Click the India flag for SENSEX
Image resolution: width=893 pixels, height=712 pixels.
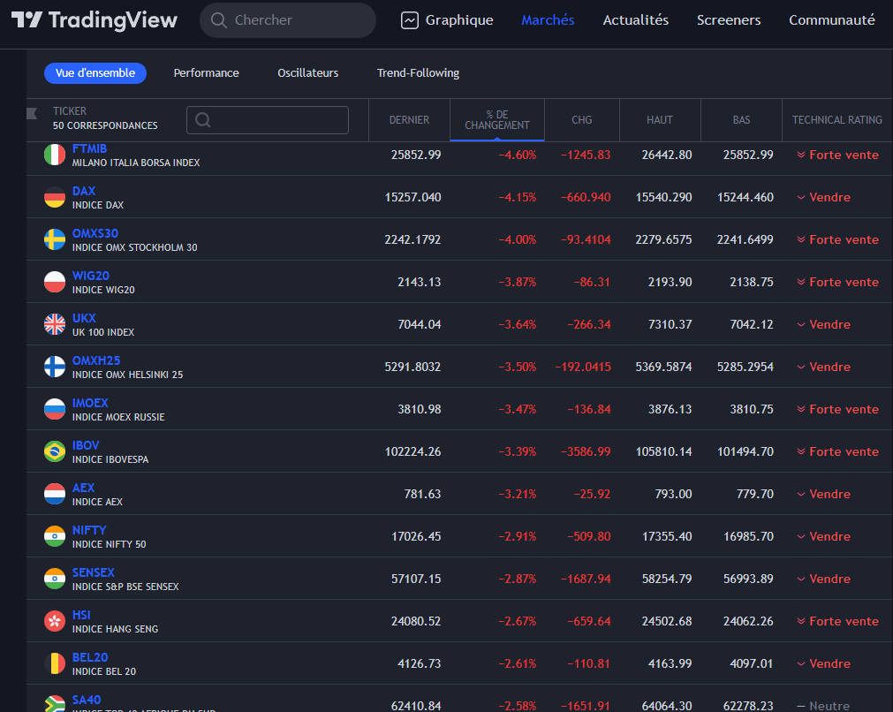point(55,579)
